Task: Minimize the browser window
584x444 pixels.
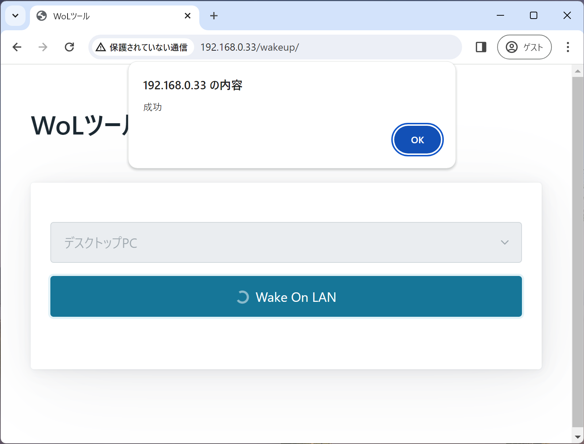Action: tap(500, 15)
